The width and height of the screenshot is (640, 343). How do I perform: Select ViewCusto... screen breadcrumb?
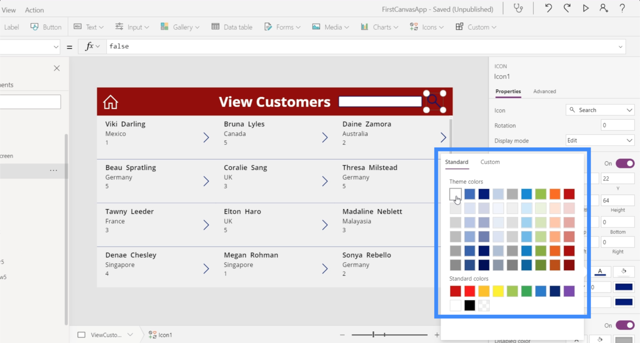pos(106,335)
